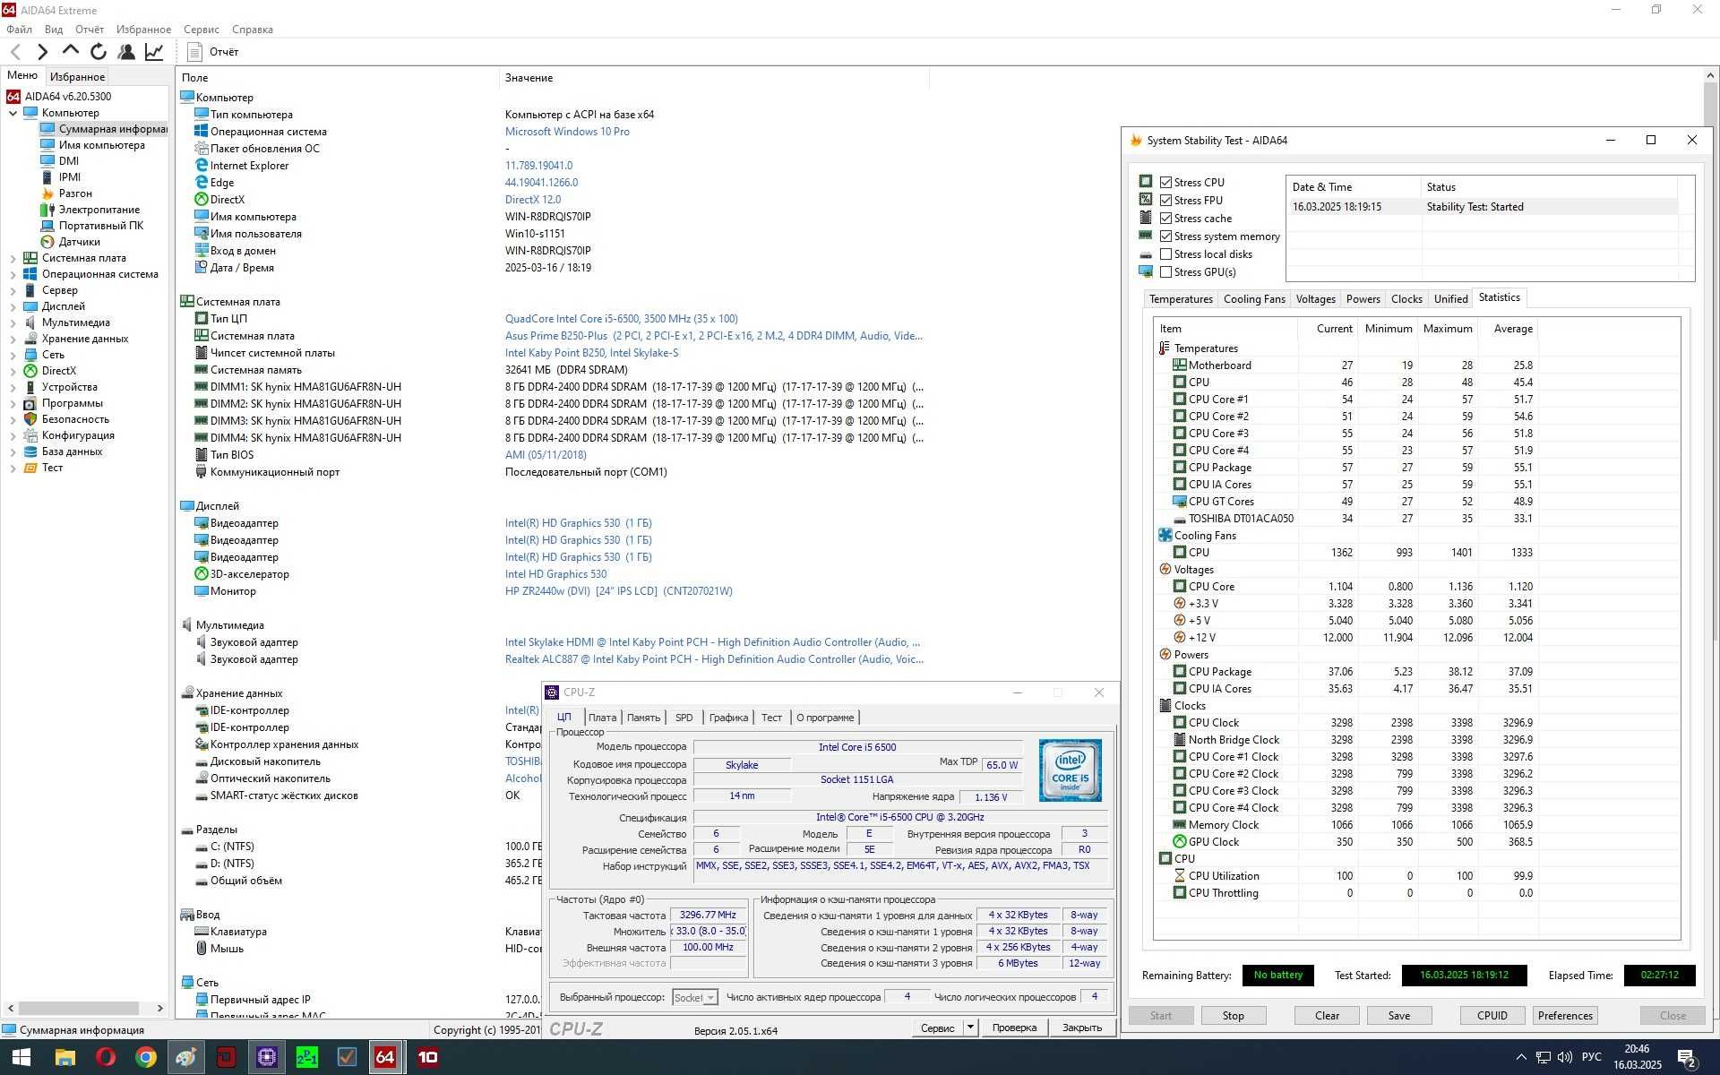Open Google Chrome from the taskbar
The width and height of the screenshot is (1720, 1075).
click(145, 1057)
